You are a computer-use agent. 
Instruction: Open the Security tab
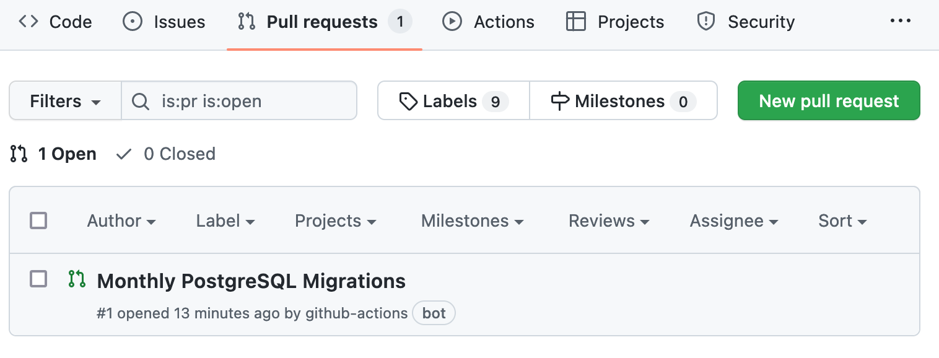click(x=746, y=22)
